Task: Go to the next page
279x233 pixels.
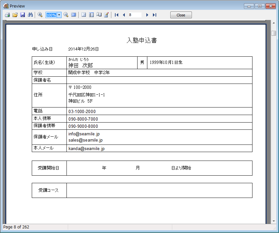Action: 147,15
